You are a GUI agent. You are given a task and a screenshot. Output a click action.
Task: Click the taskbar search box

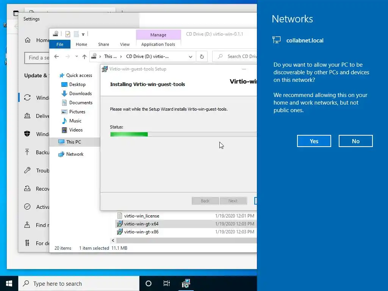point(79,283)
